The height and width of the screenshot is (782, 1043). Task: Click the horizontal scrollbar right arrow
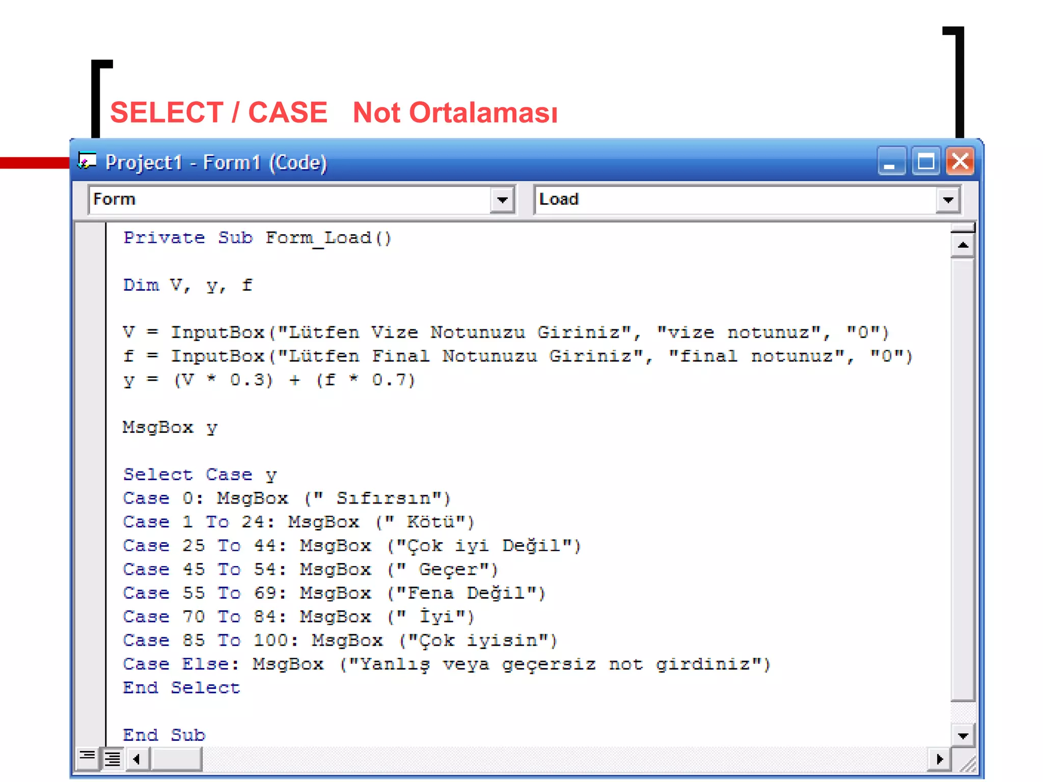click(x=939, y=759)
